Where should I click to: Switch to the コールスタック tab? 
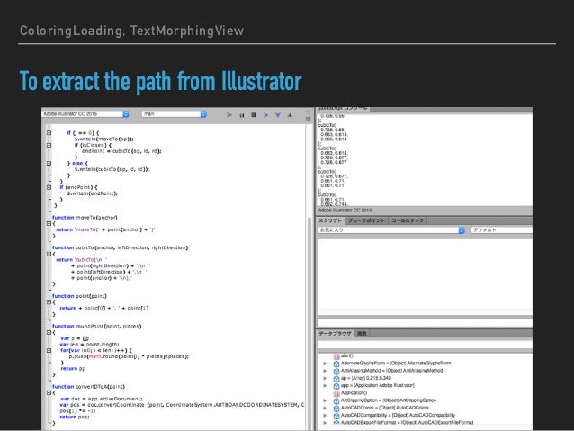coord(408,220)
